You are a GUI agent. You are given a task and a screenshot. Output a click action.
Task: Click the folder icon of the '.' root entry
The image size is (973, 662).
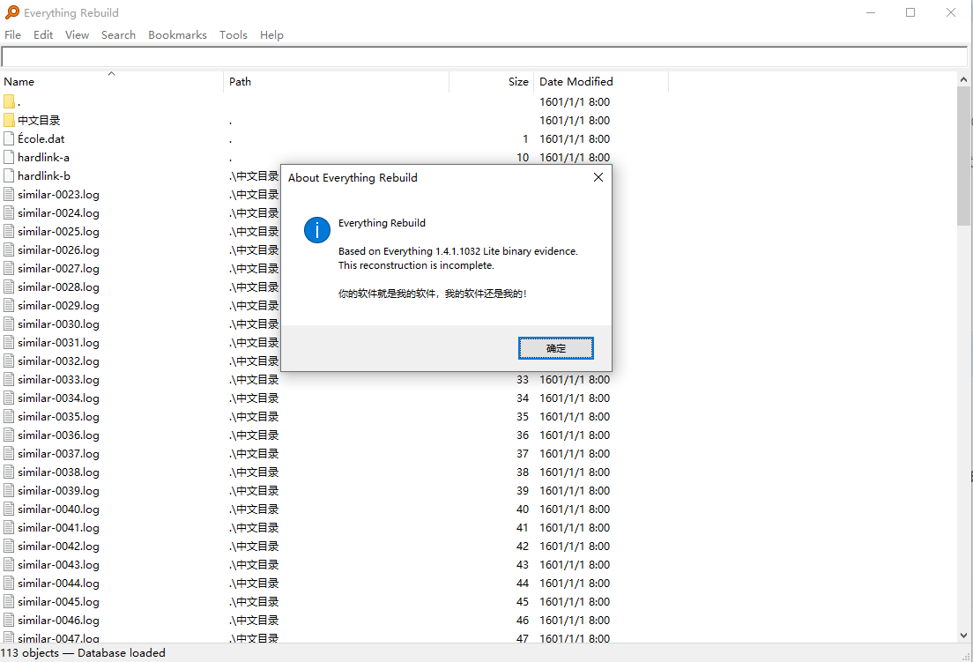coord(9,101)
